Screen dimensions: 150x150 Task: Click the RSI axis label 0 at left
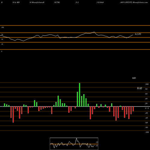(x=1, y=51)
